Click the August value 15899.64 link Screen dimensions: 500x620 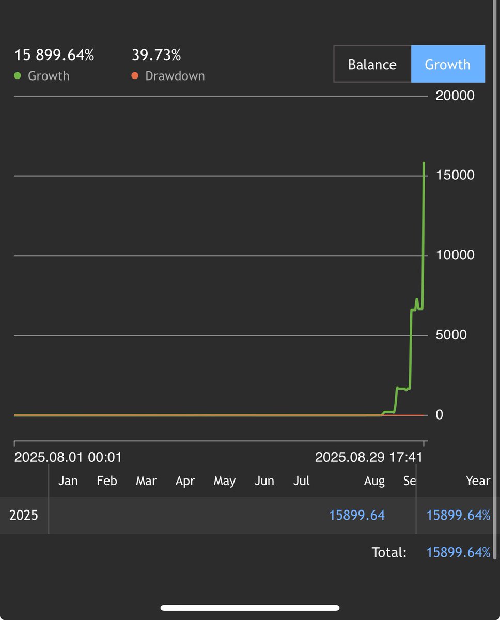pos(356,515)
